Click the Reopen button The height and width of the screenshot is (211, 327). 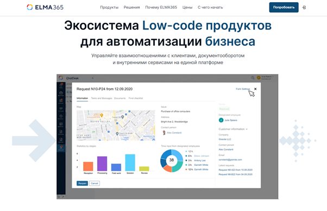pyautogui.click(x=82, y=183)
